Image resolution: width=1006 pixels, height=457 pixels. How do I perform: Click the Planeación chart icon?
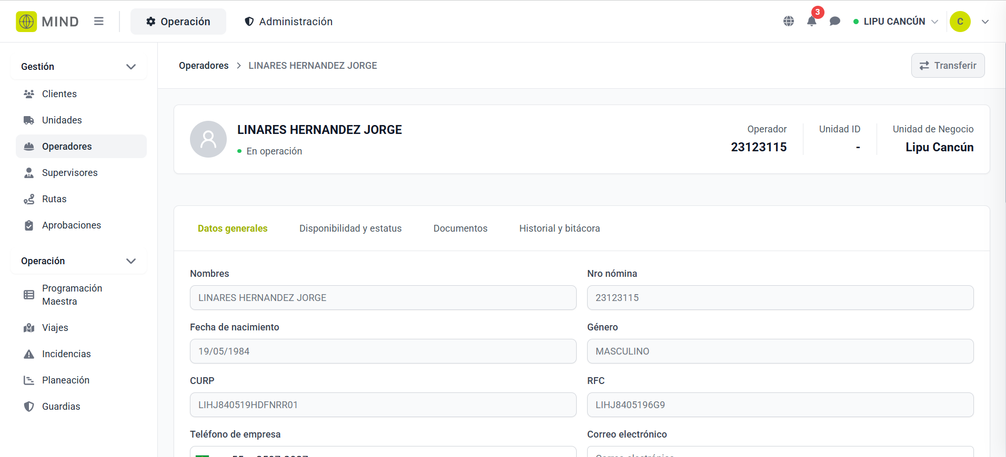[29, 380]
